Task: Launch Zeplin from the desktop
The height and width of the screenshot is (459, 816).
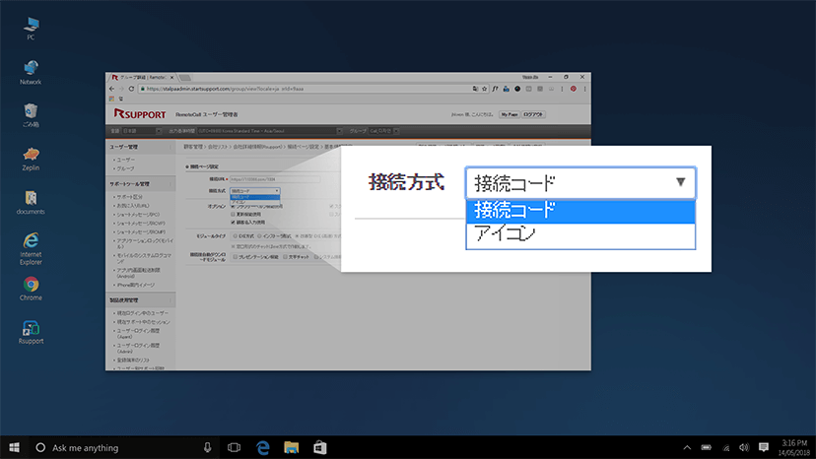Action: pyautogui.click(x=31, y=159)
